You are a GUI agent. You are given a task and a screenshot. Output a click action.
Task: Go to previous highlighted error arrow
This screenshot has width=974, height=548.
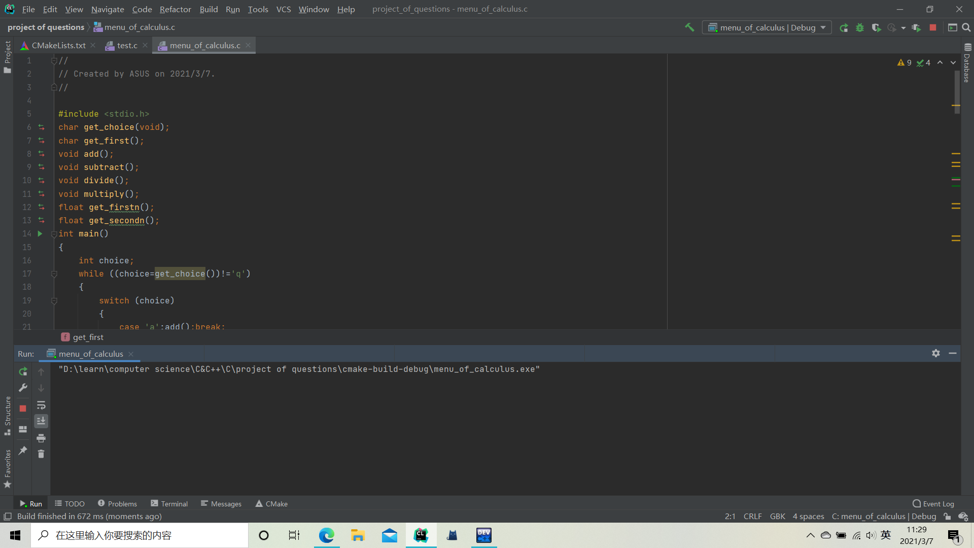pos(940,62)
